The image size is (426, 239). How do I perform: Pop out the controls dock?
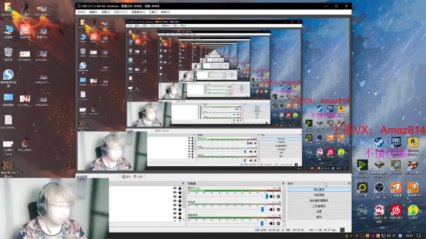(x=349, y=183)
